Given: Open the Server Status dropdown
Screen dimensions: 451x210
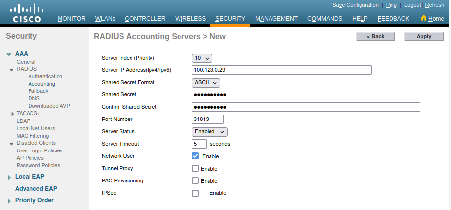Looking at the screenshot, I should pyautogui.click(x=210, y=132).
